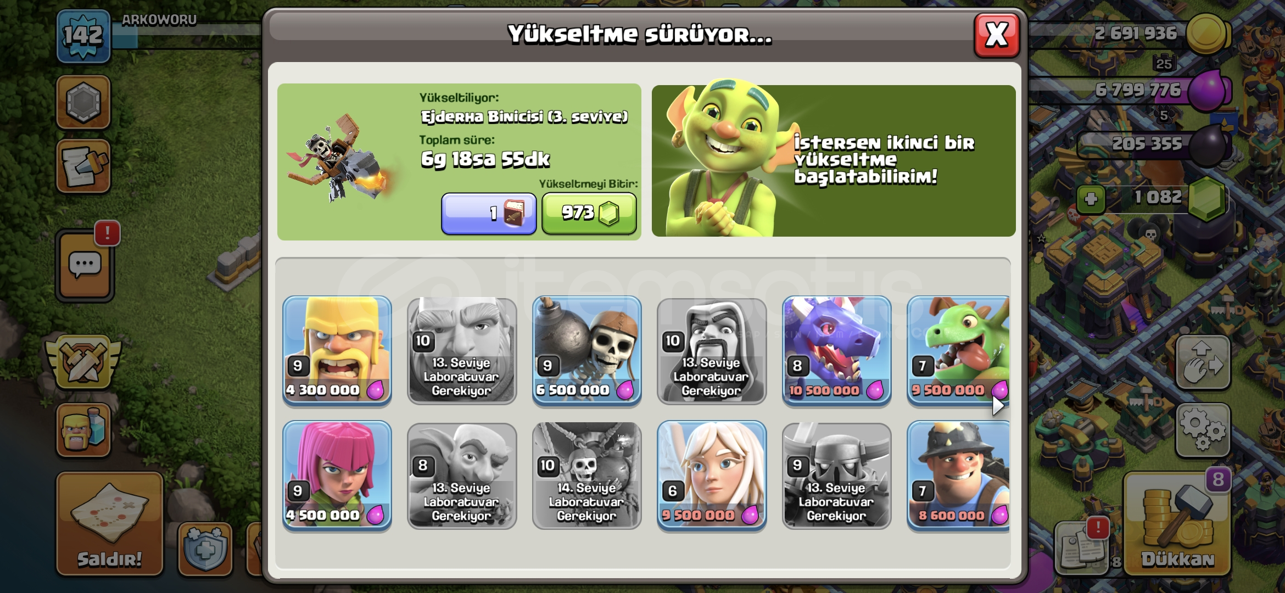Tap the goblin second upgrade banner
1285x593 pixels.
pyautogui.click(x=834, y=161)
